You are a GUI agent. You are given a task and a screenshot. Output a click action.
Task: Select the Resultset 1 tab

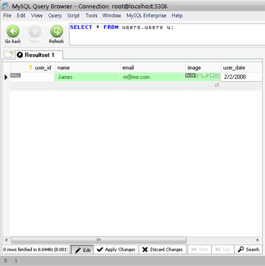(39, 55)
